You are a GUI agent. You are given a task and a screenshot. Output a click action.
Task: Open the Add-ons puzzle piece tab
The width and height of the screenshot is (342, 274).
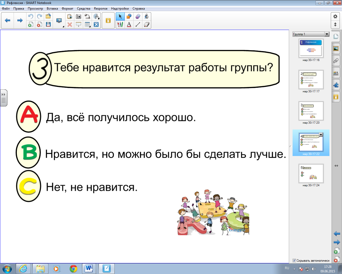(336, 85)
